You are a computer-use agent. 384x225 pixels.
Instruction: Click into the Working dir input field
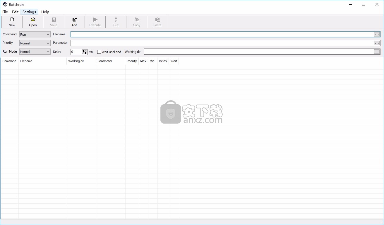pyautogui.click(x=259, y=52)
